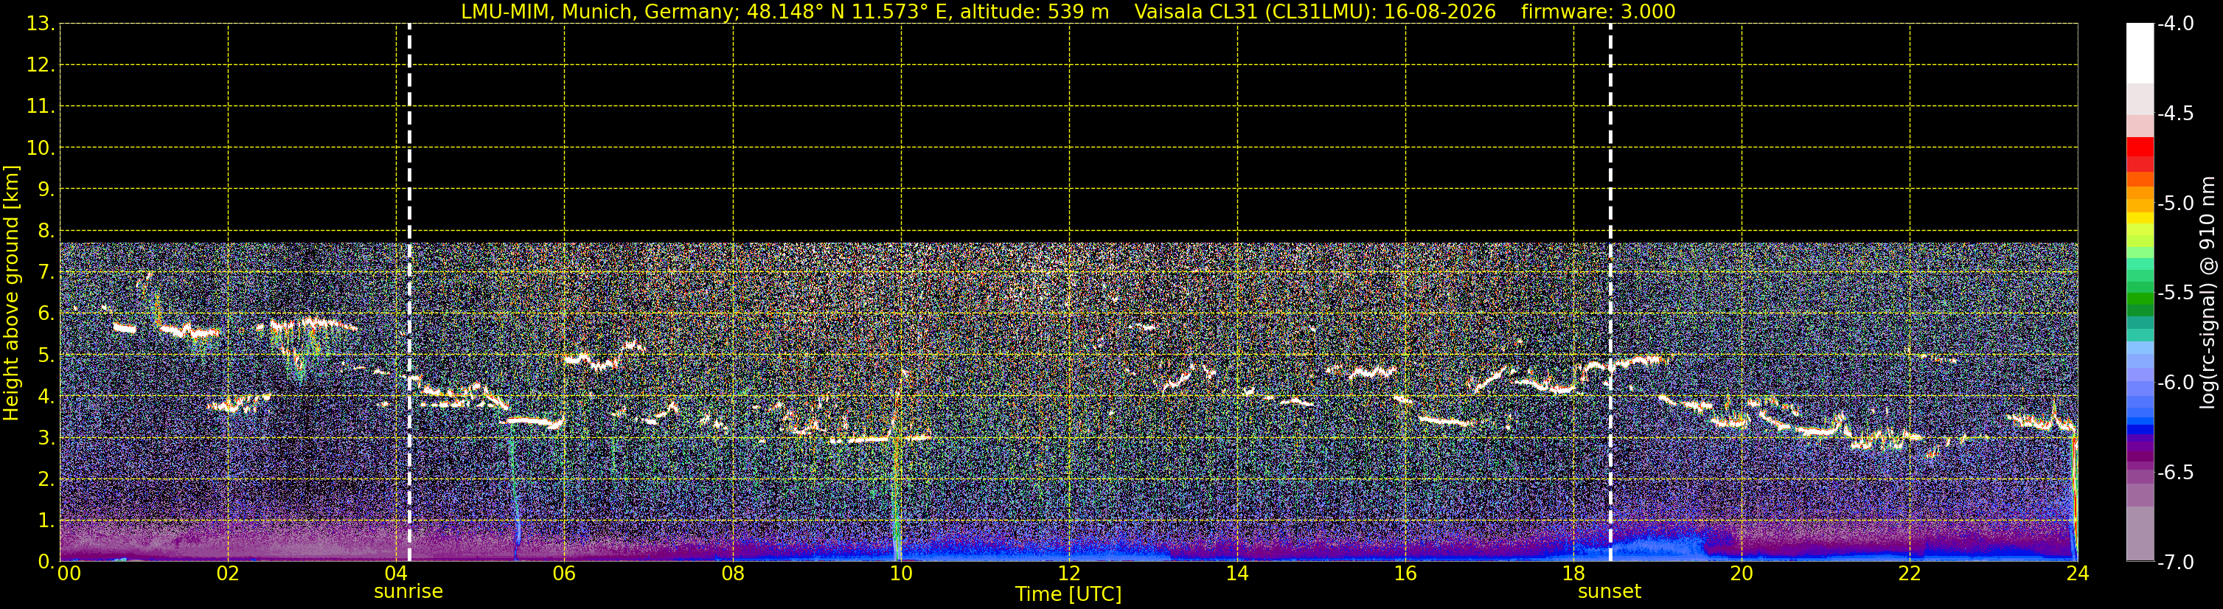Screen dimensions: 2223x609
Task: Click the white dashed sunset marker line
Action: [x=1610, y=293]
